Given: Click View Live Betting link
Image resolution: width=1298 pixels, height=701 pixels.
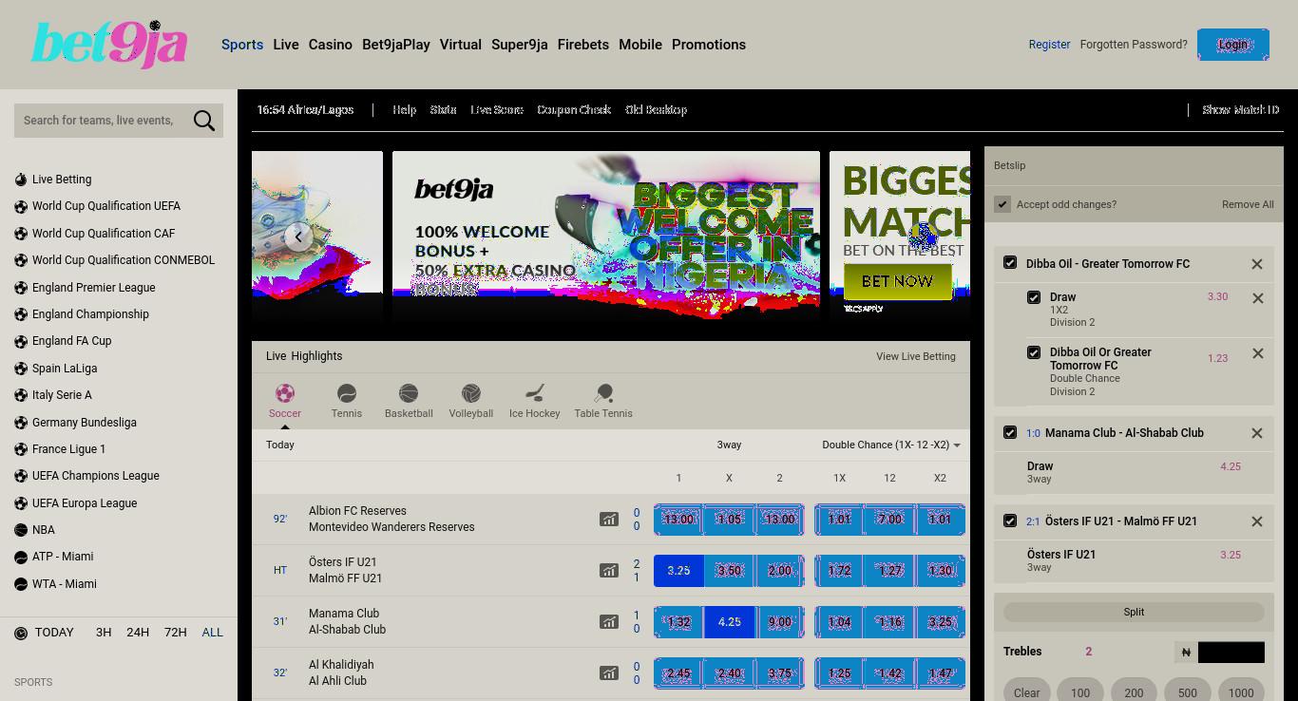Looking at the screenshot, I should [916, 356].
